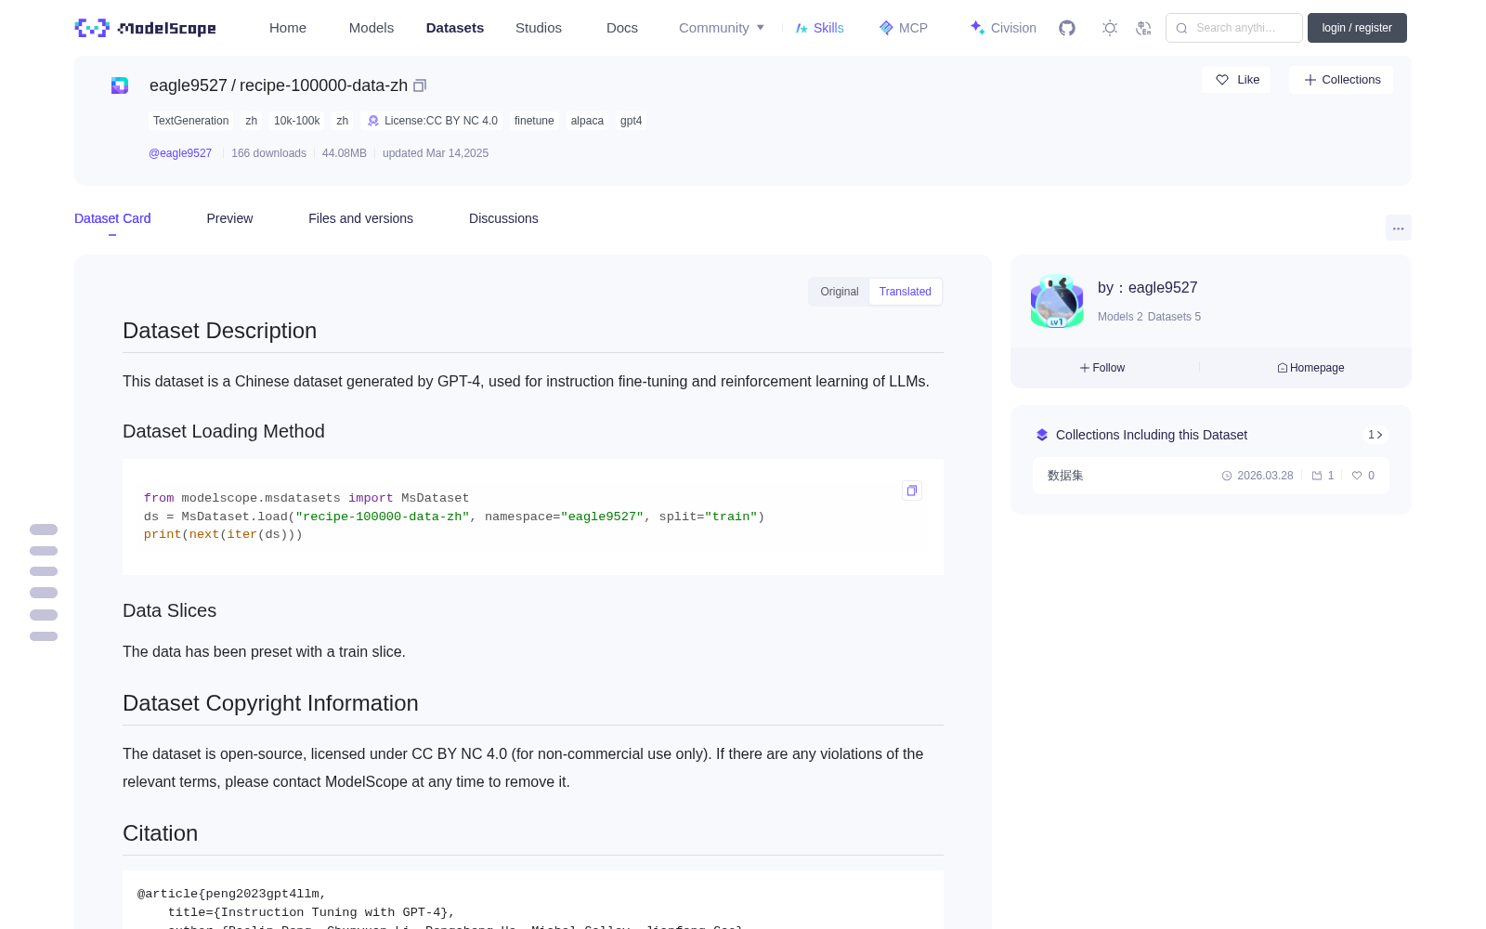This screenshot has height=929, width=1486.
Task: Focus the search input field
Action: pos(1234,28)
